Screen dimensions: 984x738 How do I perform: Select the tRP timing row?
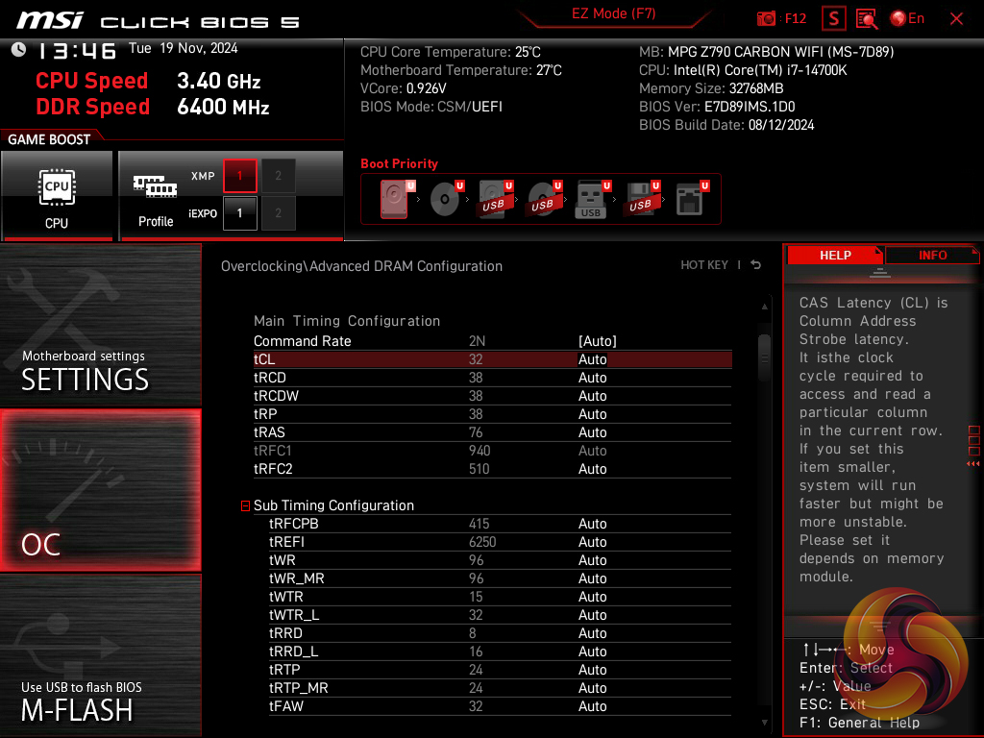(492, 414)
